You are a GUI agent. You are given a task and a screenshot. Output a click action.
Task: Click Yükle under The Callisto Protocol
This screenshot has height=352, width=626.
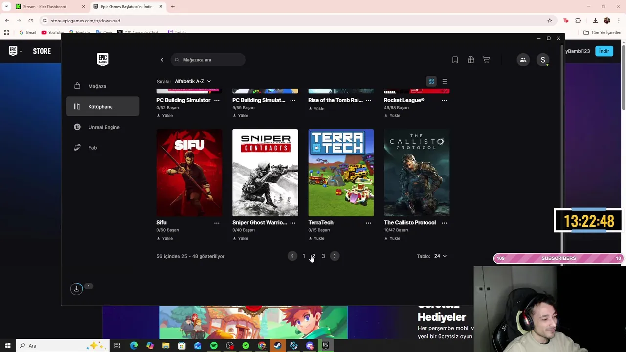pos(392,238)
